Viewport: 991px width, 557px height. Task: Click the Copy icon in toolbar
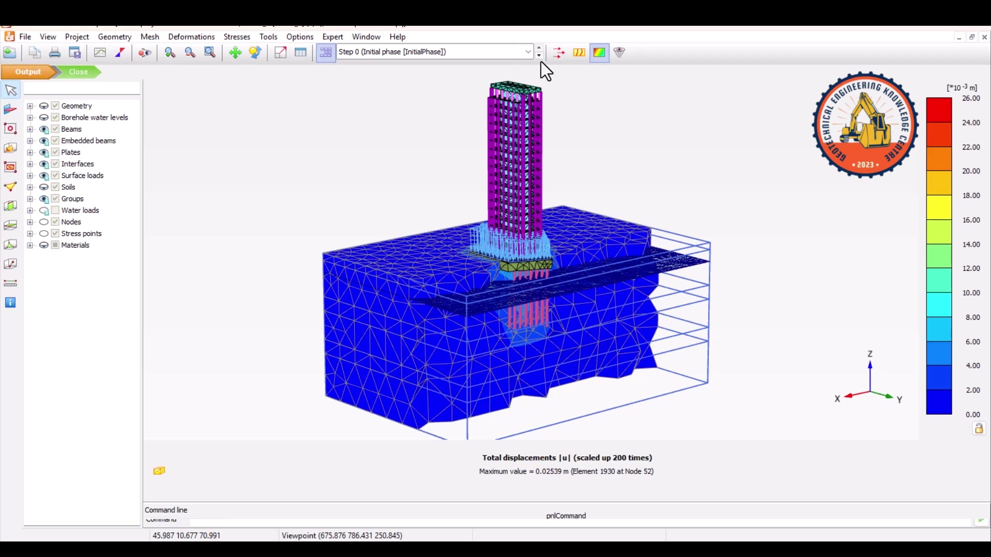(35, 53)
